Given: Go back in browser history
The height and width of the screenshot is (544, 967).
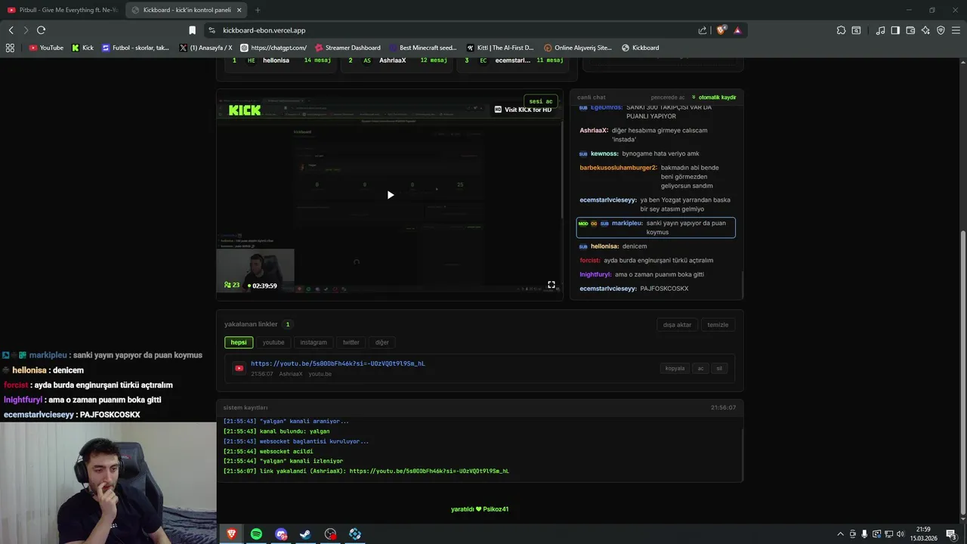Looking at the screenshot, I should click(x=11, y=30).
